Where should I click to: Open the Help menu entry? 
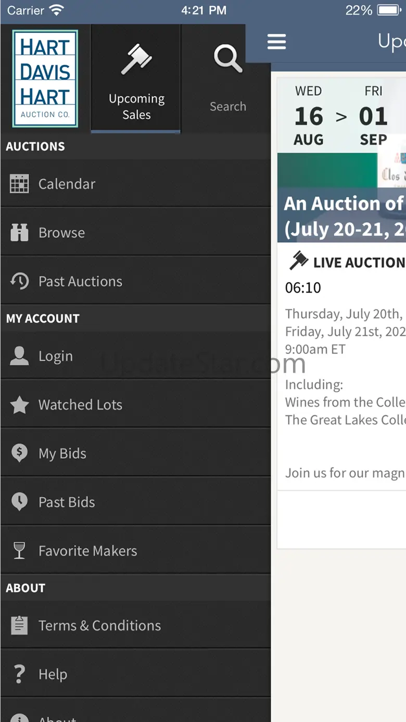tap(53, 674)
